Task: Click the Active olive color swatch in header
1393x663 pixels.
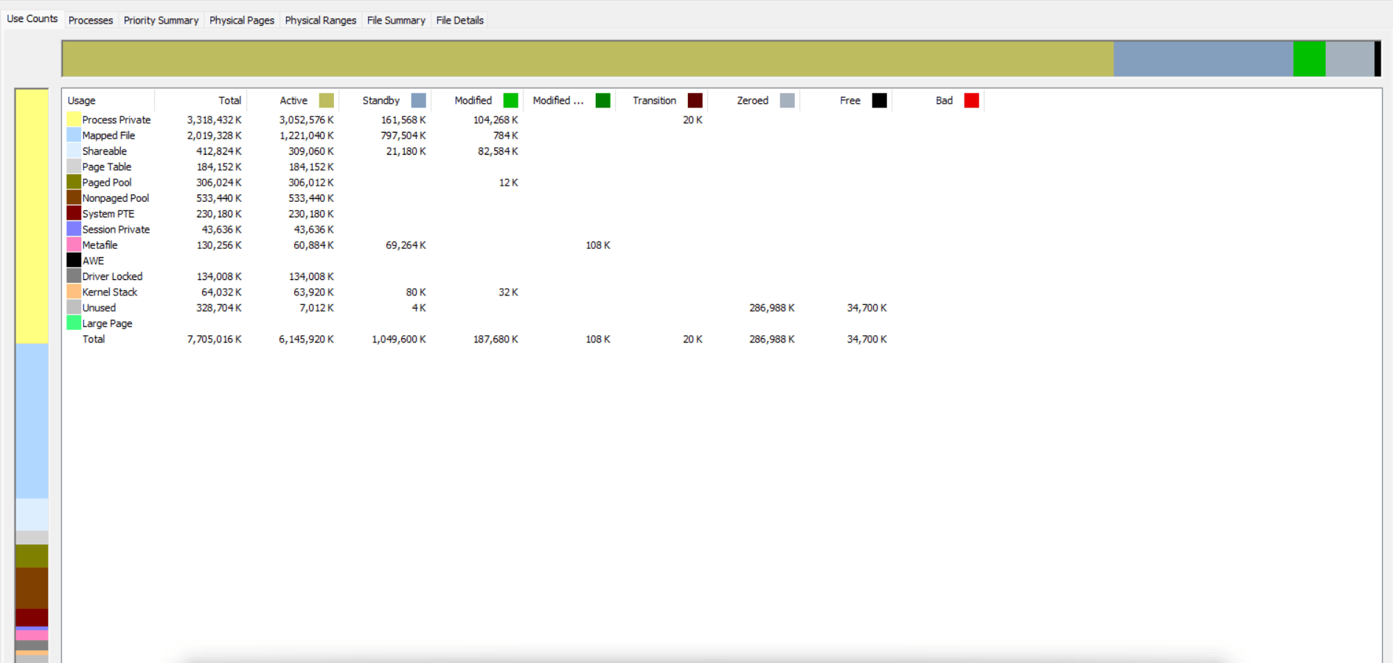Action: click(x=327, y=100)
